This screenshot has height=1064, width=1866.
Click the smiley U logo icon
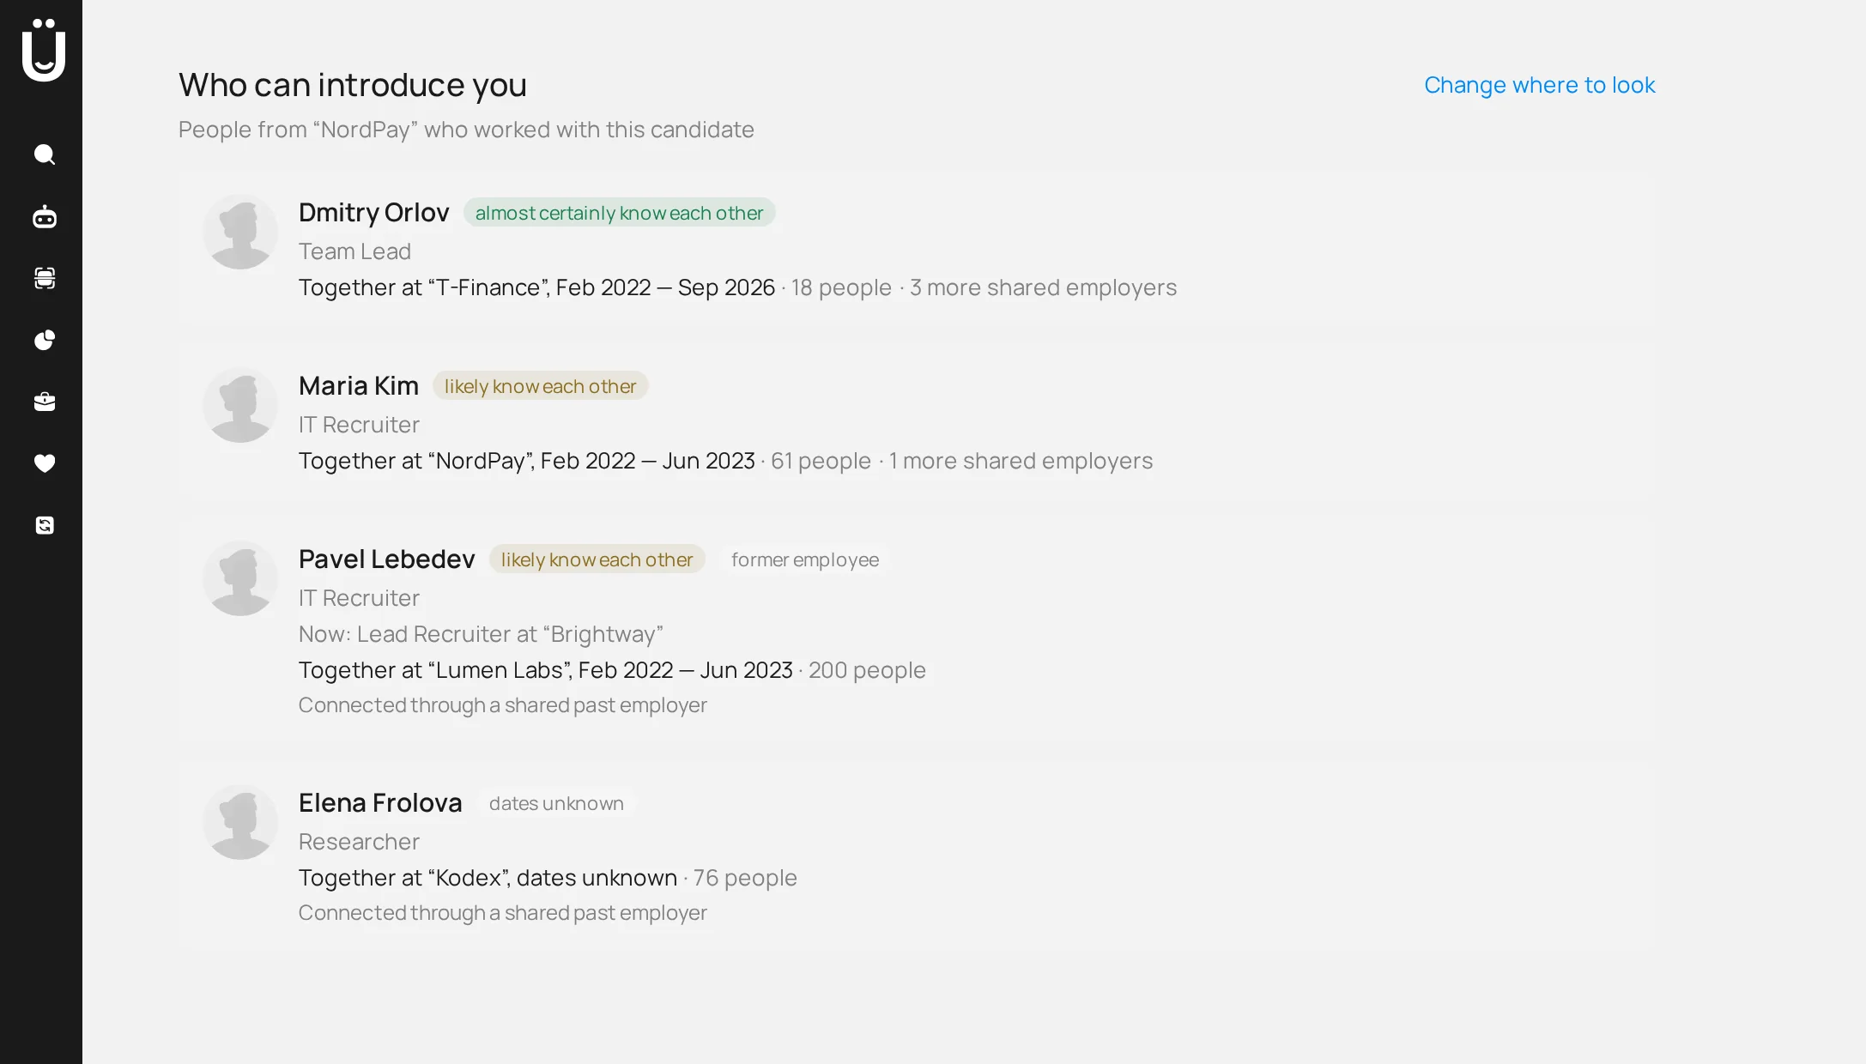[44, 50]
